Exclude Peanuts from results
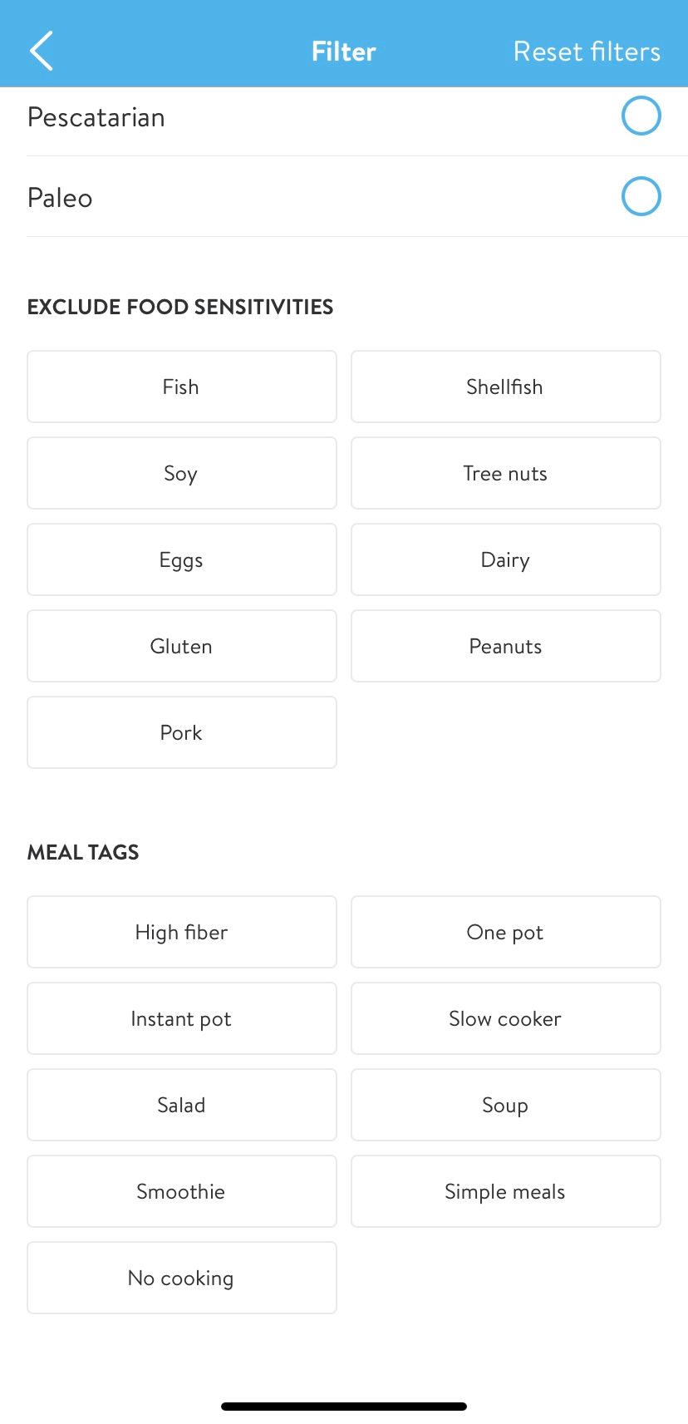The height and width of the screenshot is (1424, 688). (505, 646)
